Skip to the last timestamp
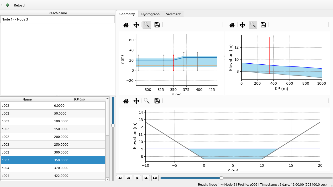 pyautogui.click(x=155, y=178)
